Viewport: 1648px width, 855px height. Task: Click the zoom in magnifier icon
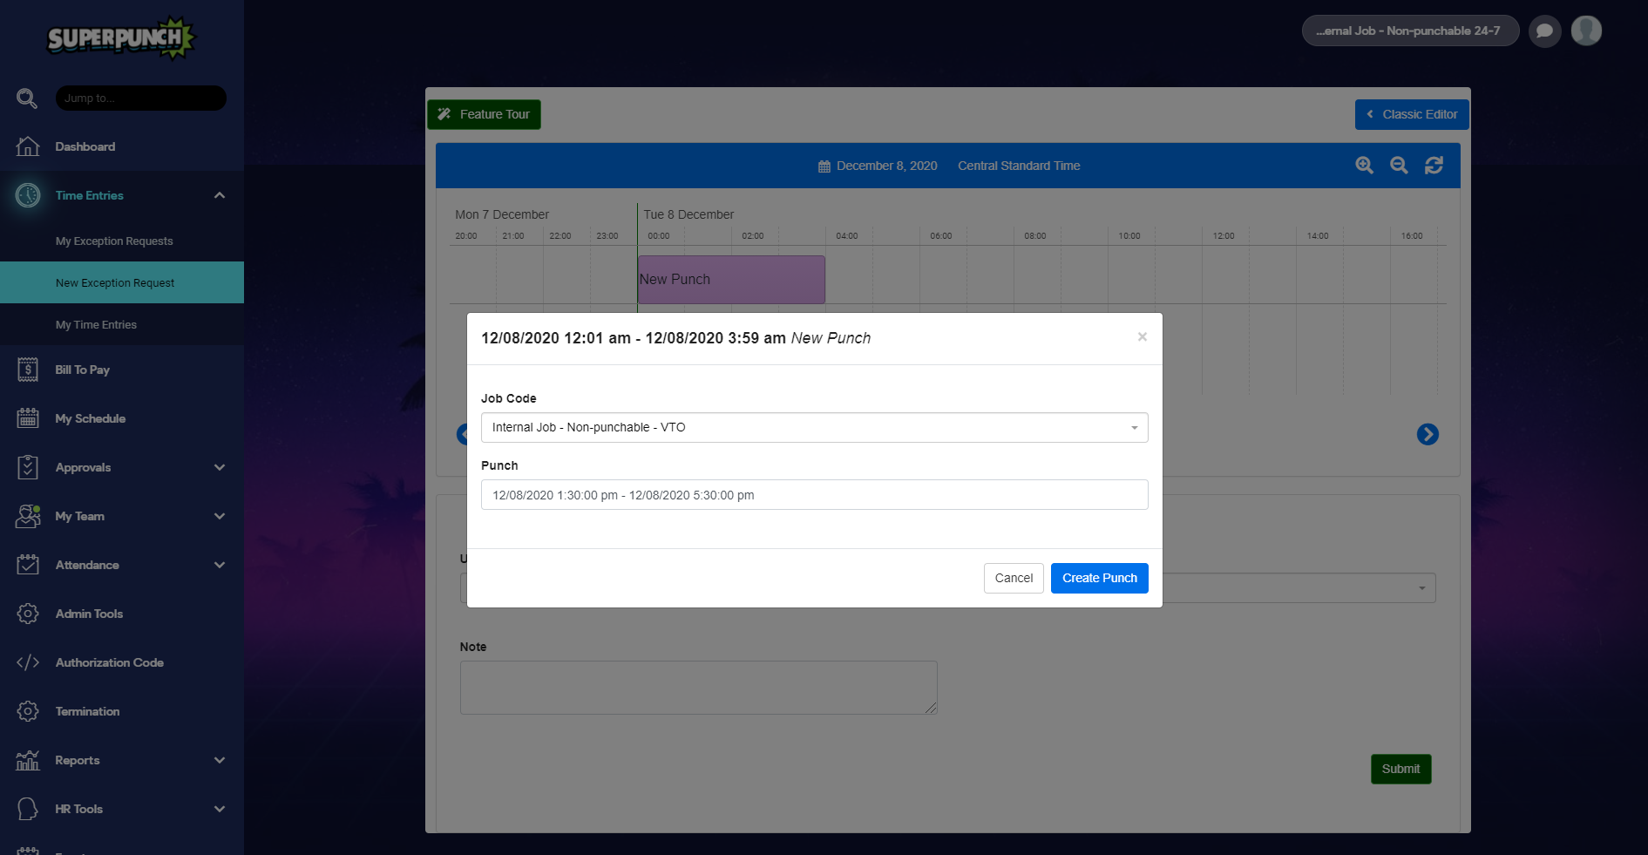[x=1364, y=166]
